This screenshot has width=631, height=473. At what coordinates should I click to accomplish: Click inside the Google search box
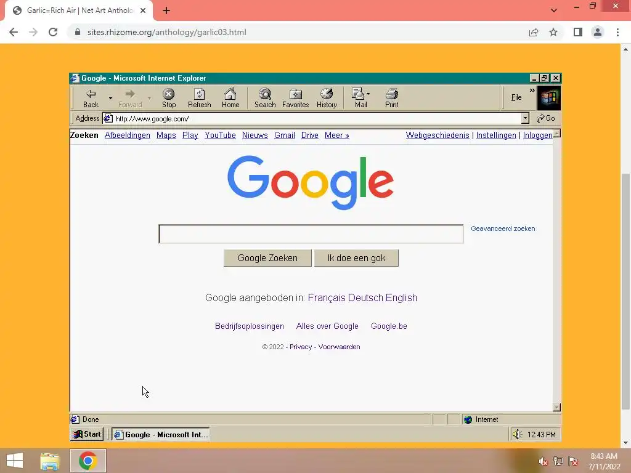[311, 234]
